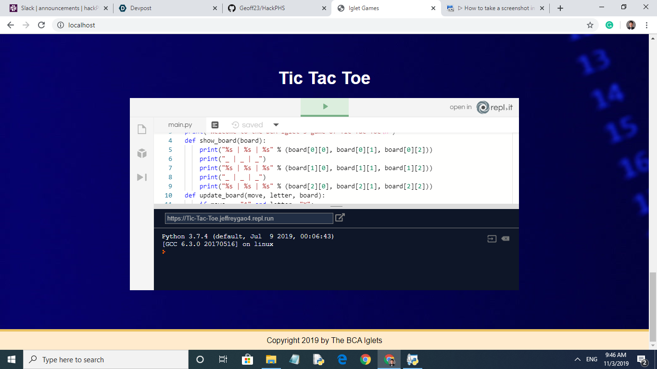Switch to the Geoff23/HackPHS GitHub tab
Image resolution: width=657 pixels, height=369 pixels.
(x=277, y=8)
